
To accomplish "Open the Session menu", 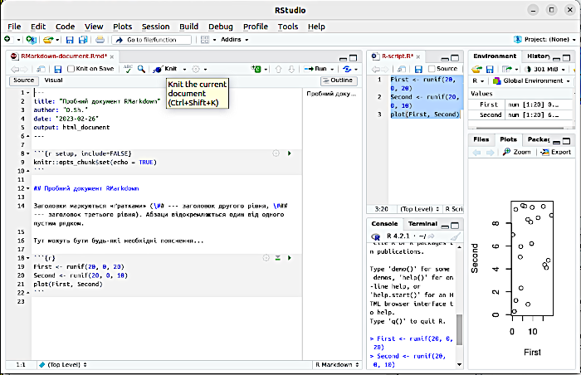I will pyautogui.click(x=156, y=27).
